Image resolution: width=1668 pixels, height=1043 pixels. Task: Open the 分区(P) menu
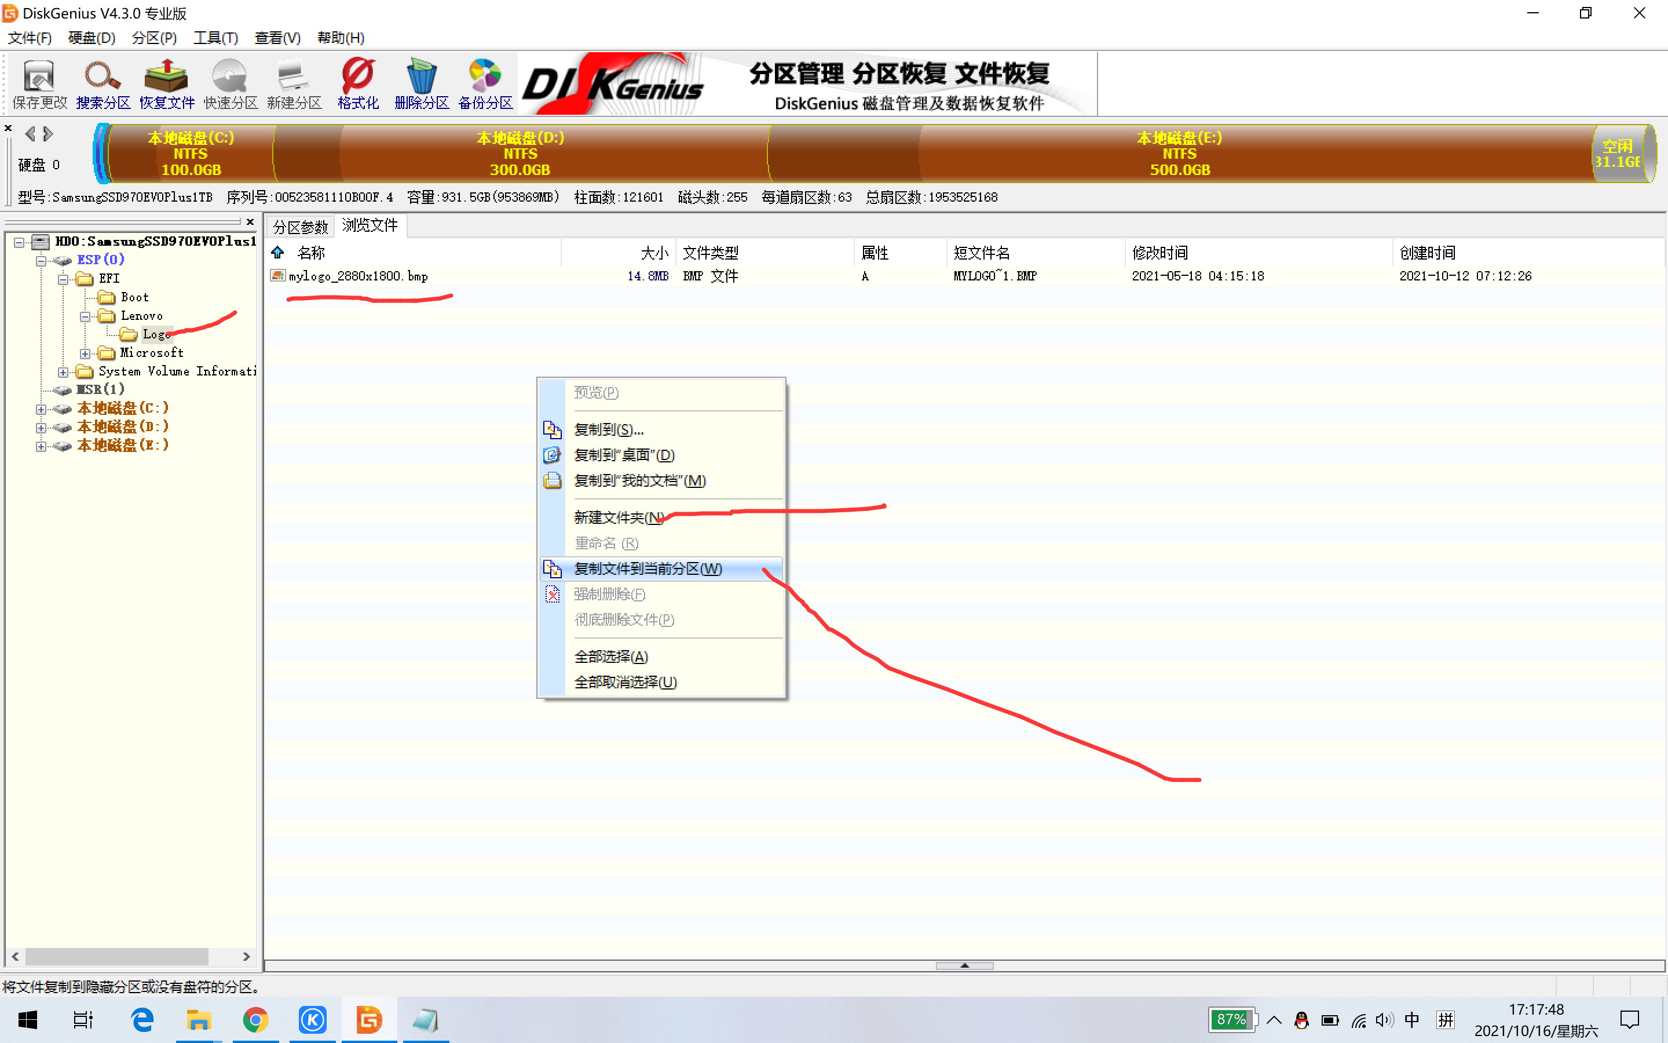pyautogui.click(x=155, y=37)
